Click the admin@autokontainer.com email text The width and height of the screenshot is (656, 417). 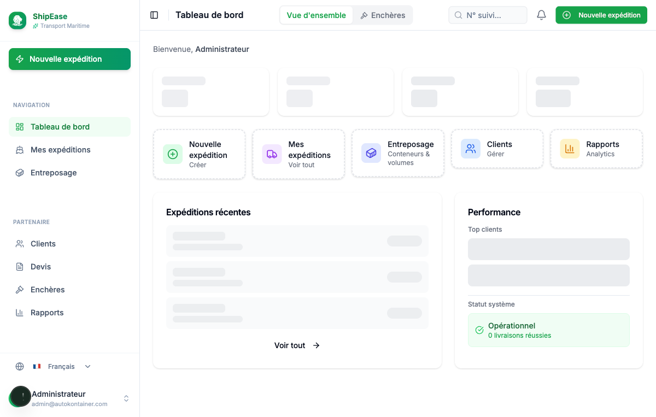coord(69,404)
